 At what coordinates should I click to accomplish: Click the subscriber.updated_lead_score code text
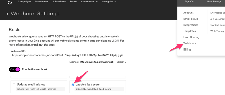[x=93, y=89]
